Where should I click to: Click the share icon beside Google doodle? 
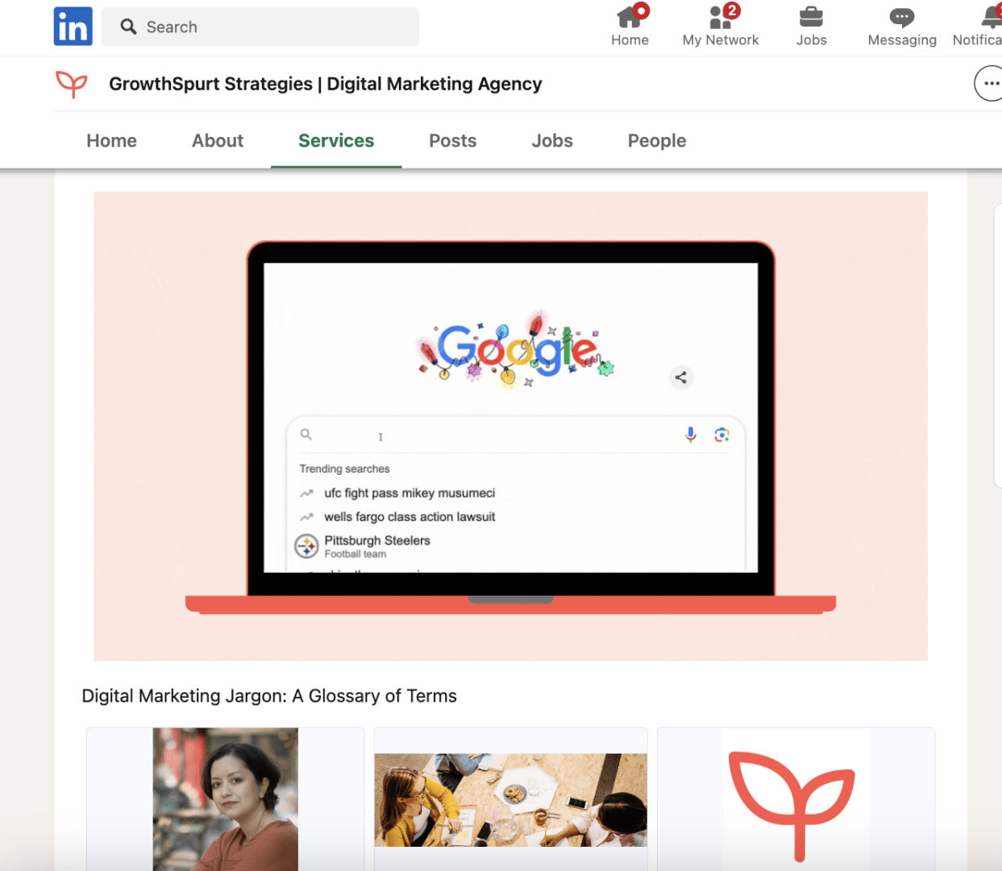click(x=681, y=377)
